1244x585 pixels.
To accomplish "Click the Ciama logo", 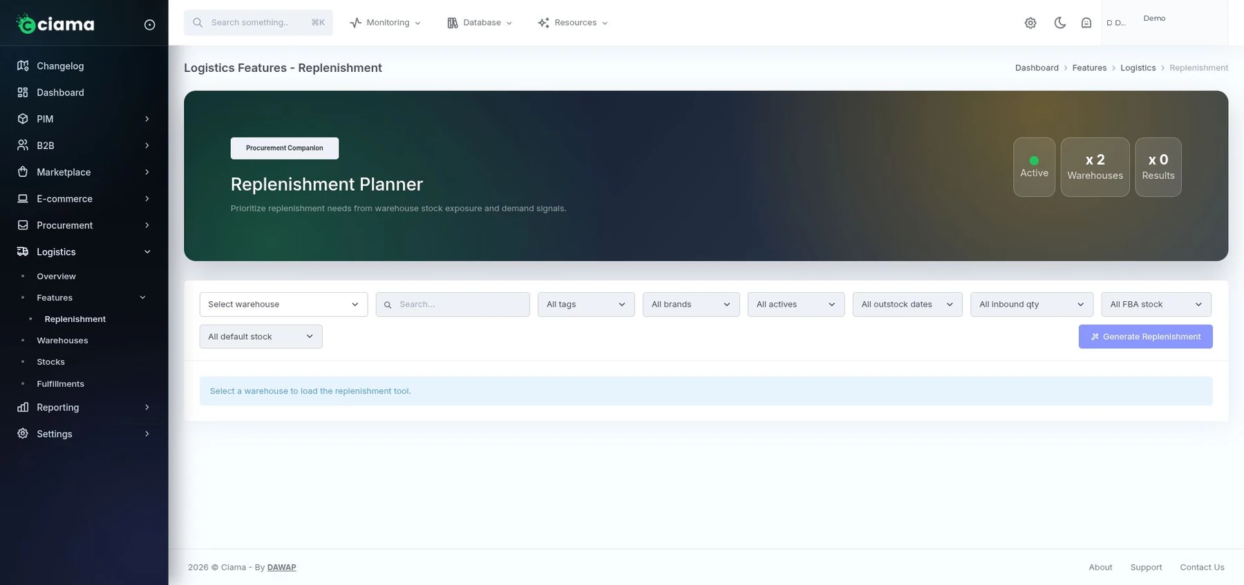I will coord(55,24).
